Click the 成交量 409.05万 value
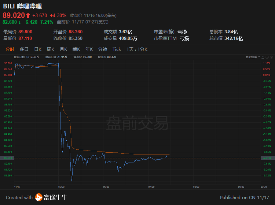 128,38
